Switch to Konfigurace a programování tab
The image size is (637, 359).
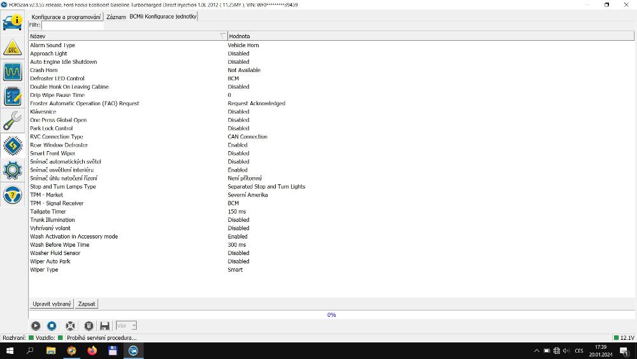66,17
